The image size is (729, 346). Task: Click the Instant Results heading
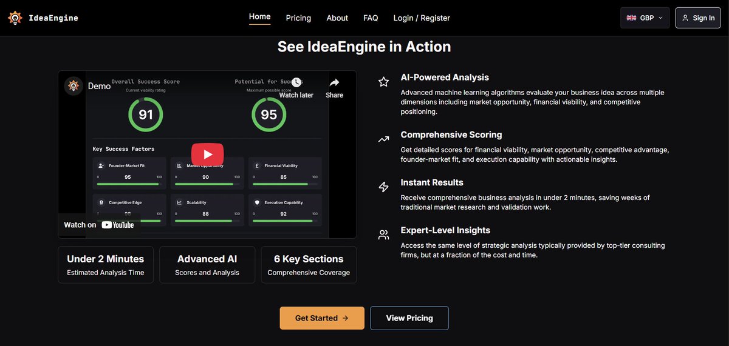tap(432, 182)
